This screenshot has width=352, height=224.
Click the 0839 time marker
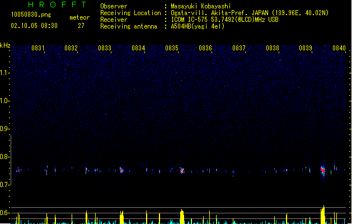pyautogui.click(x=306, y=48)
